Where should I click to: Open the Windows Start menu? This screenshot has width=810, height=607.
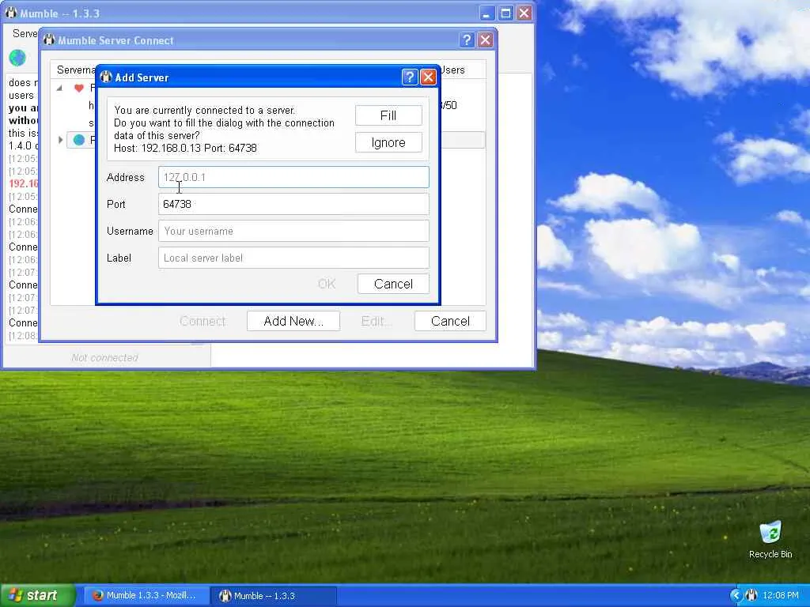tap(38, 595)
